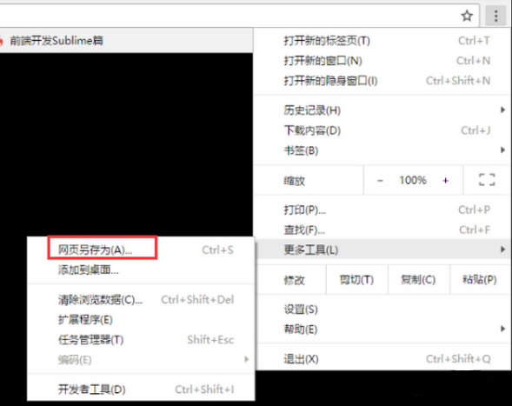512x406 pixels.
Task: Click the 缩放 label
Action: [x=294, y=181]
